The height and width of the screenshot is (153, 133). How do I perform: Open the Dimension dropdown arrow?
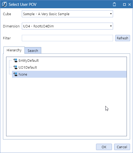pyautogui.click(x=111, y=26)
